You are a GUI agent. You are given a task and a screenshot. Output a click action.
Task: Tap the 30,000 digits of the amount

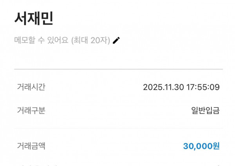pyautogui.click(x=197, y=146)
